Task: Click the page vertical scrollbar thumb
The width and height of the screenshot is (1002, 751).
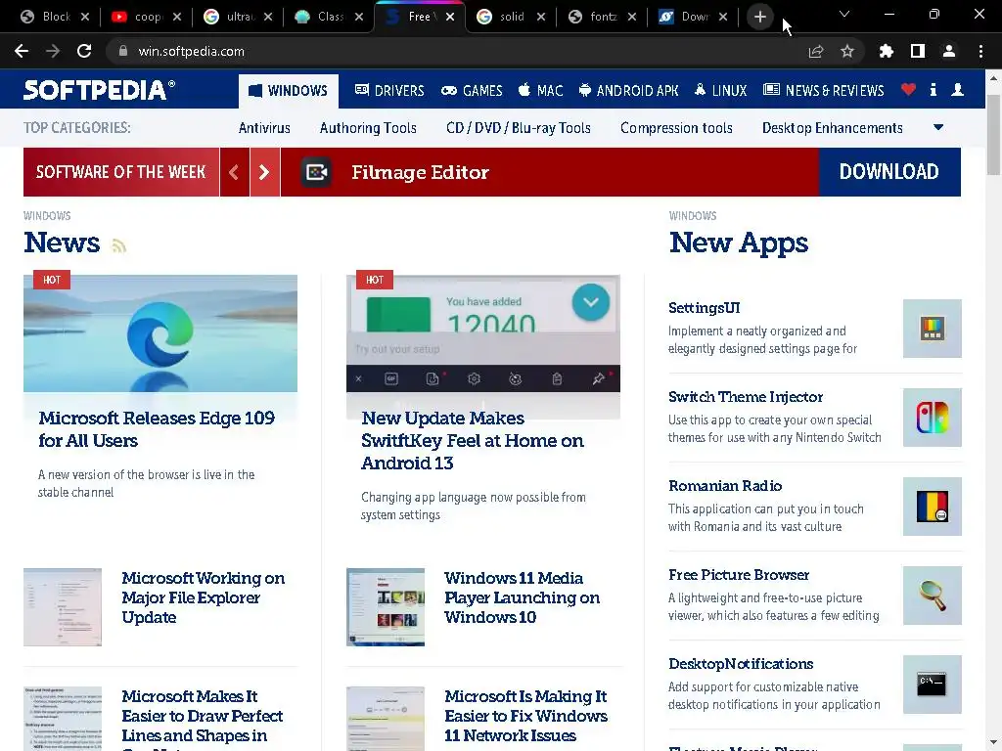Action: [x=993, y=134]
